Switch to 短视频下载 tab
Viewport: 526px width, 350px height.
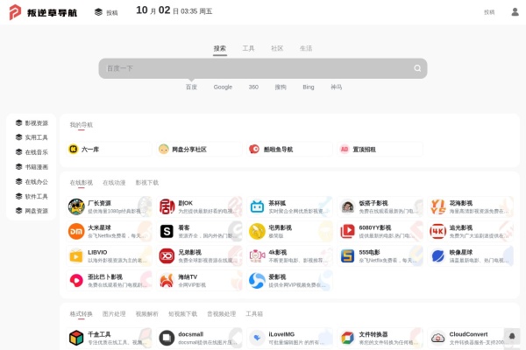pos(182,314)
